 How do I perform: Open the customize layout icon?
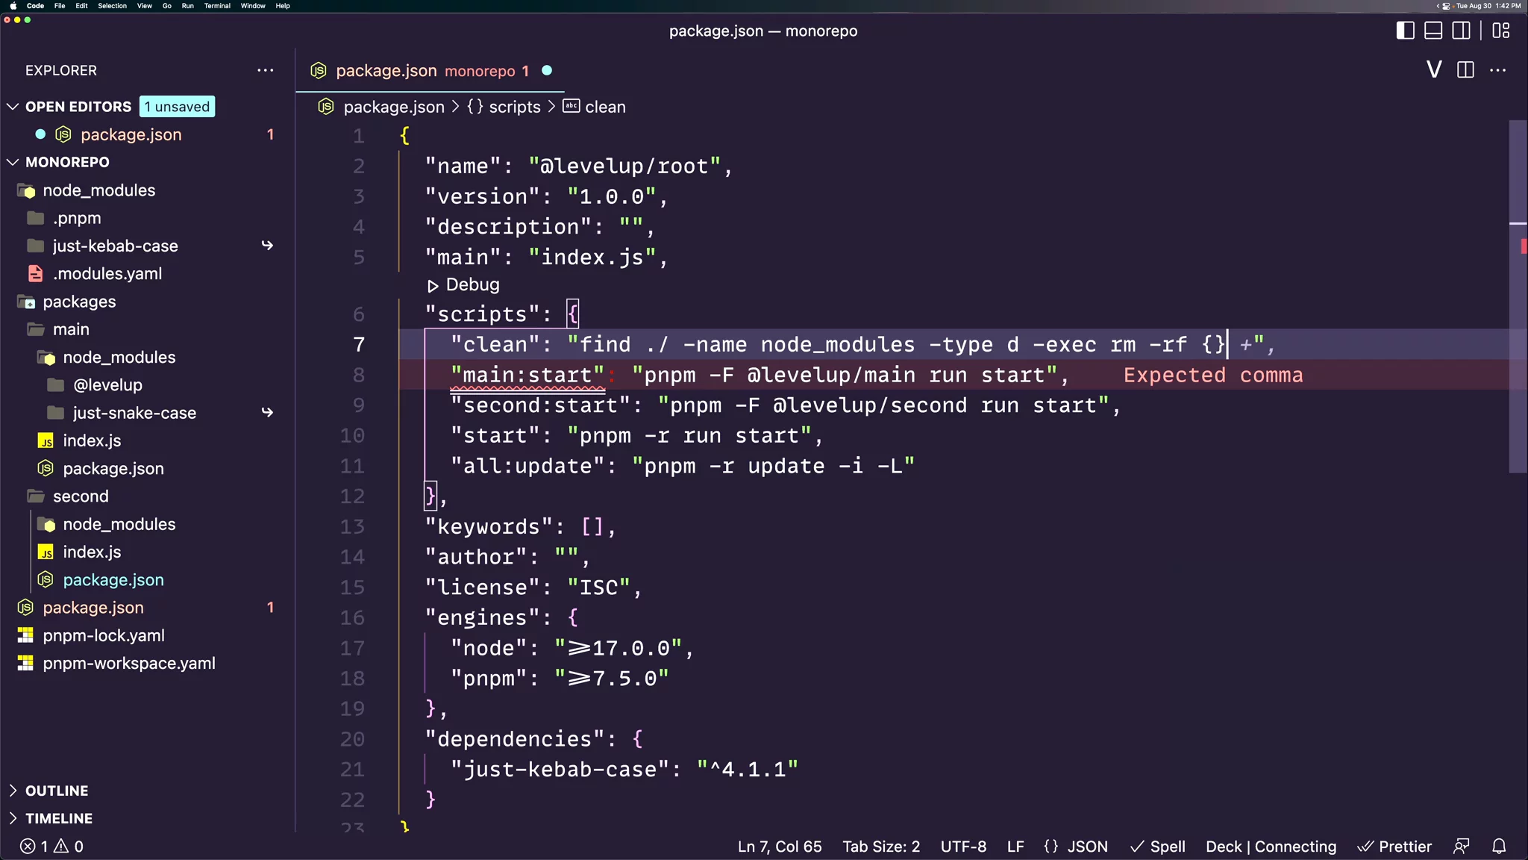click(x=1501, y=31)
